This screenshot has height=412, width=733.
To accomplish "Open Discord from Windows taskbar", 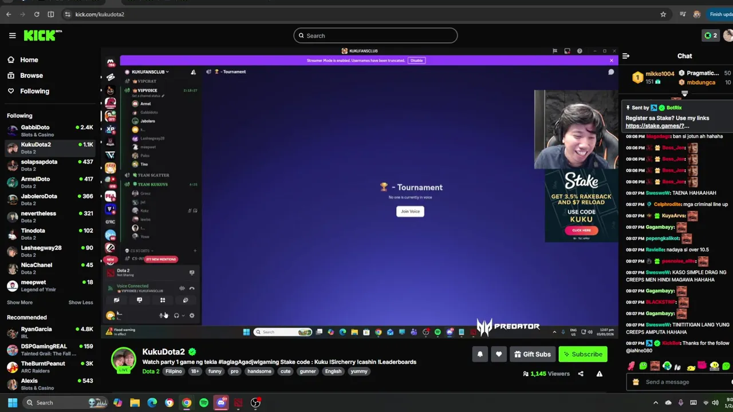I will (221, 403).
